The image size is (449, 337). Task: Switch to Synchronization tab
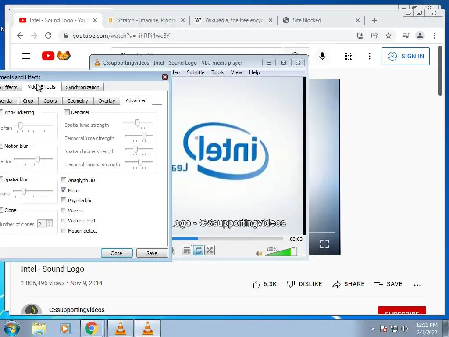point(82,87)
